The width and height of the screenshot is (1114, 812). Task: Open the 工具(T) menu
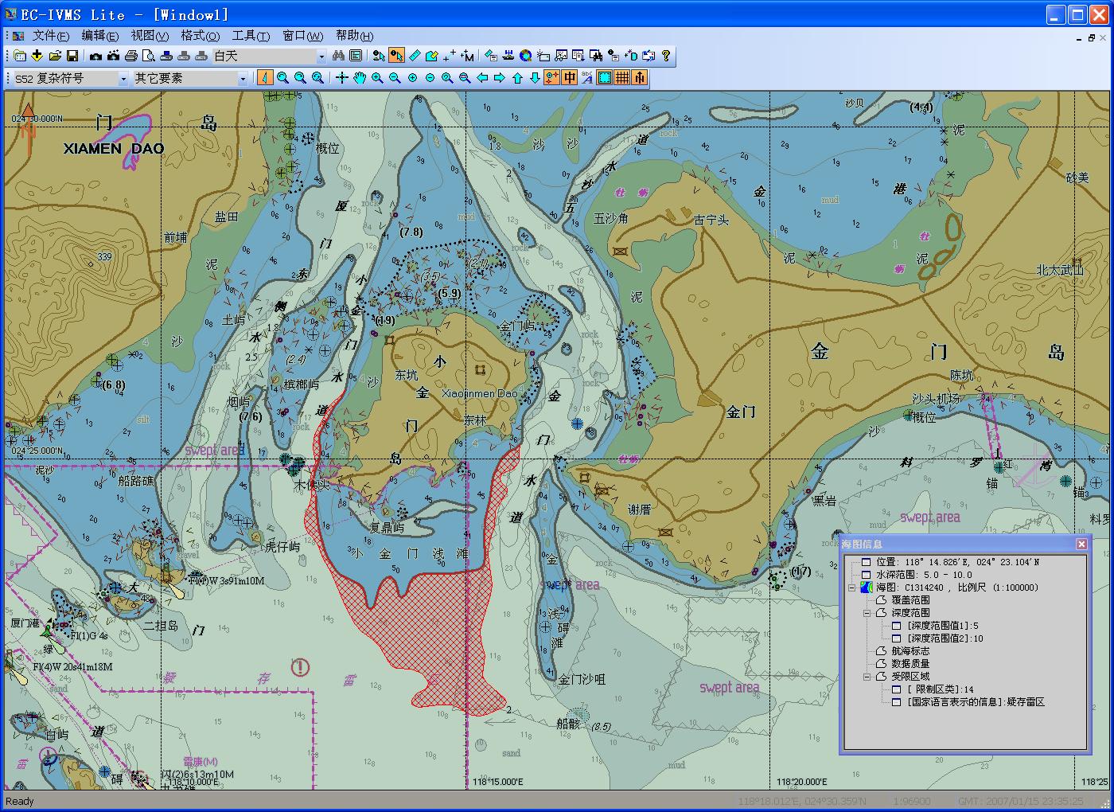[250, 36]
